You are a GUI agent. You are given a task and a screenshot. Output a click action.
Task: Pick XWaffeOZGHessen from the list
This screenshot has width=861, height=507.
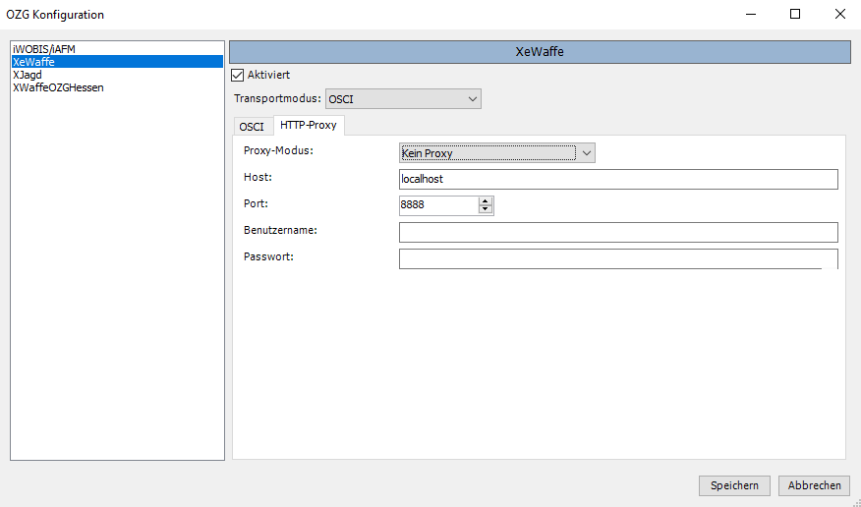tap(58, 87)
